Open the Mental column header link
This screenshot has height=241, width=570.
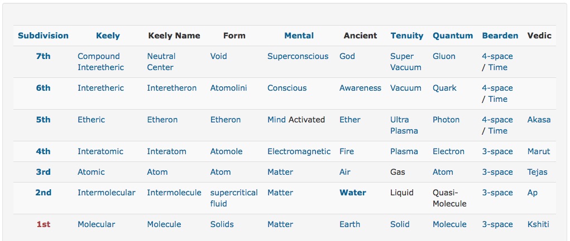[x=299, y=36]
